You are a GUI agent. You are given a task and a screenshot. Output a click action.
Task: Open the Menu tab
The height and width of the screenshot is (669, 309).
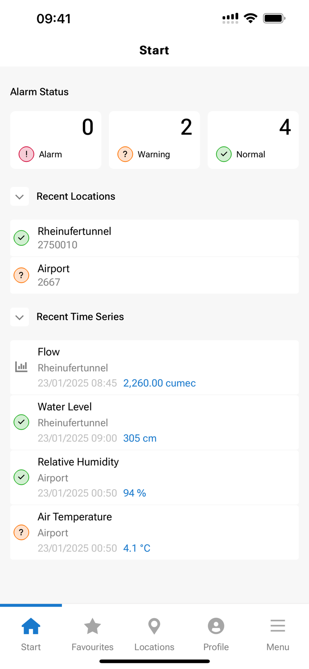278,634
